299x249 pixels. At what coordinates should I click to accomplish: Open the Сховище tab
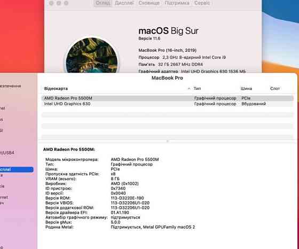pos(149,3)
